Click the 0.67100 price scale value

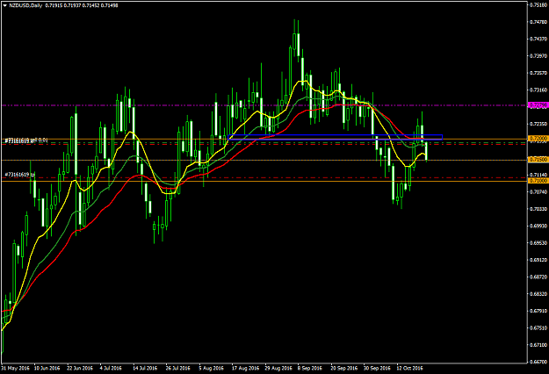(x=538, y=345)
